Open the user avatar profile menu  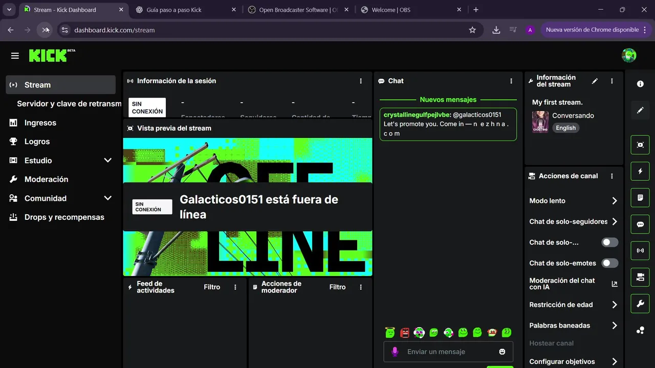click(x=629, y=55)
